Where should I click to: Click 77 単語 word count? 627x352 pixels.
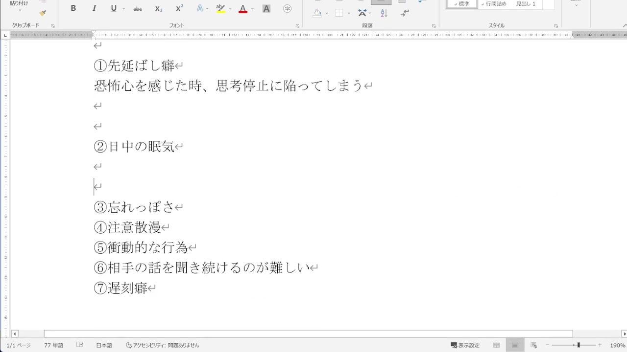(54, 345)
